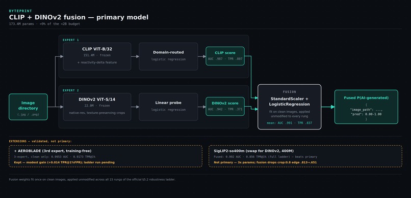Select the AEROBLADE 3rd expert extension card
This screenshot has height=198, width=411.
coord(106,156)
